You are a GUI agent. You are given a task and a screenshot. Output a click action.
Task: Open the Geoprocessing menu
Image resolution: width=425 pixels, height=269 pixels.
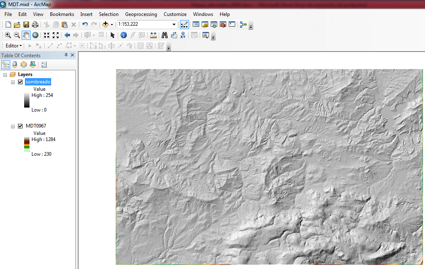coord(141,14)
